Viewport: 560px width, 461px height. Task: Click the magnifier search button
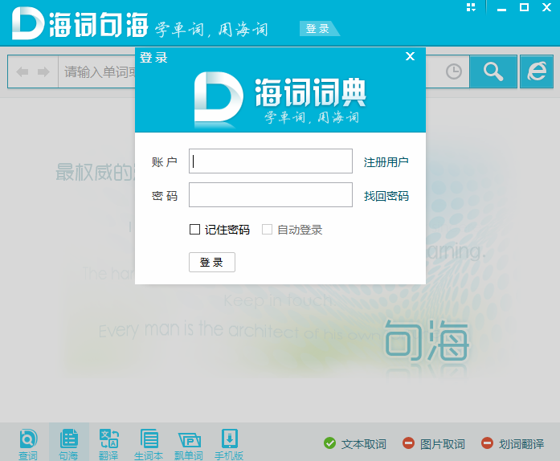tap(493, 71)
